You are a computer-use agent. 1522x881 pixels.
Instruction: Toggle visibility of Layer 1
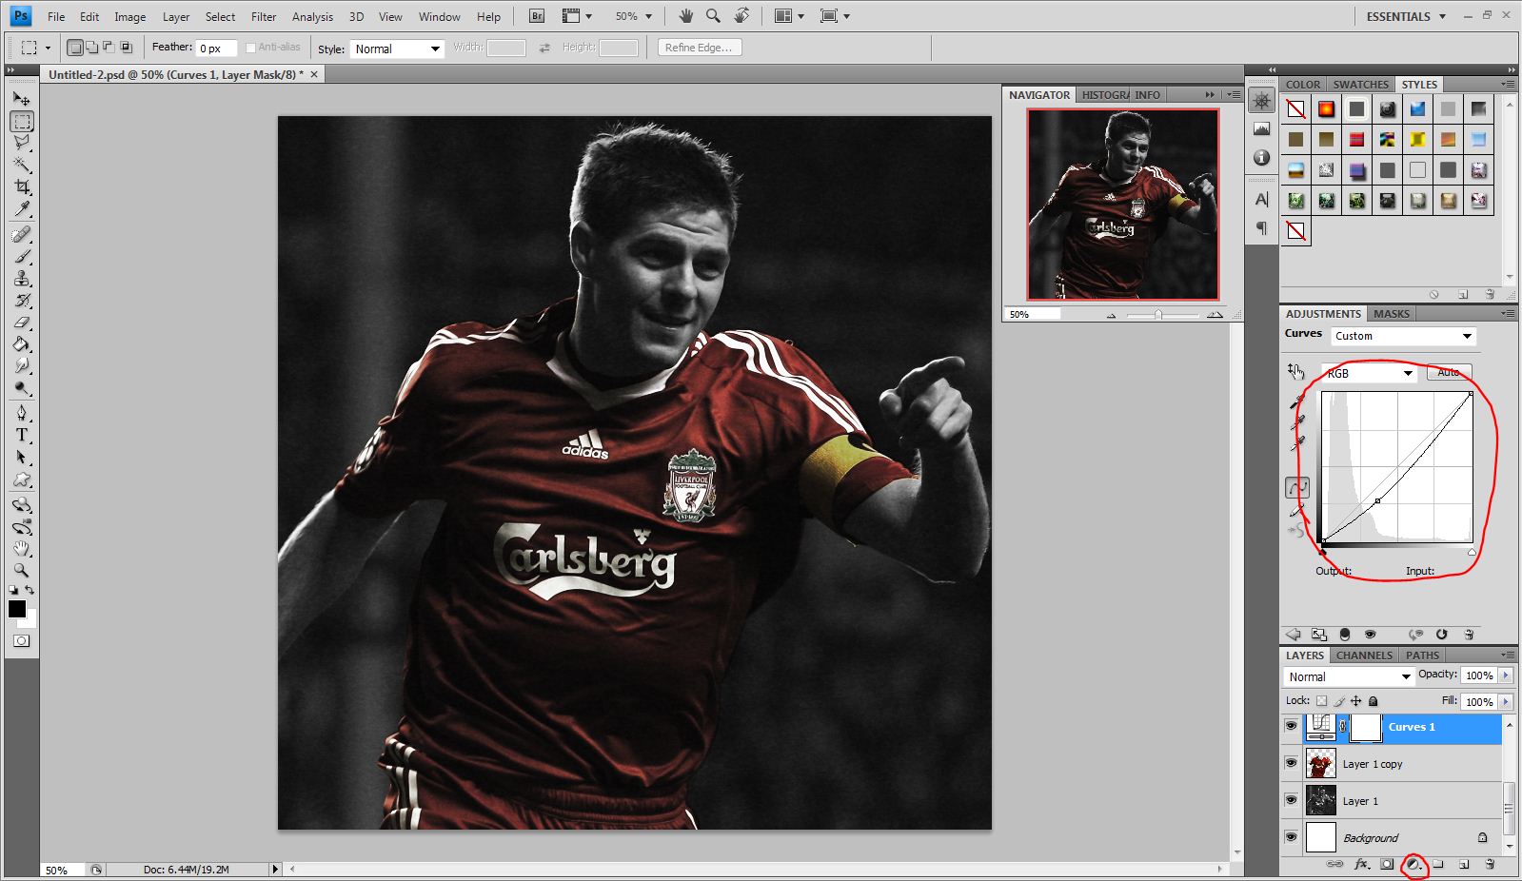(1291, 800)
